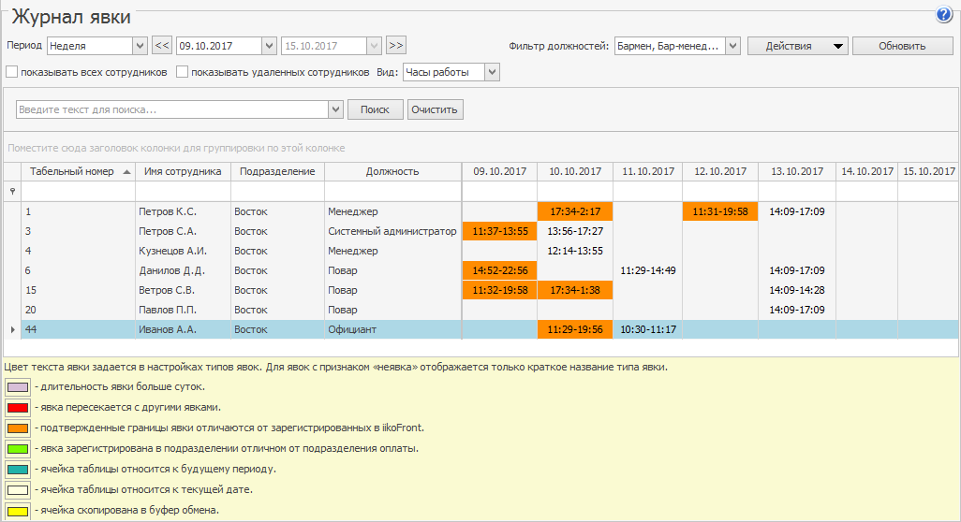The height and width of the screenshot is (522, 961).
Task: Click the red overlapping-attendance legend swatch
Action: pos(18,408)
